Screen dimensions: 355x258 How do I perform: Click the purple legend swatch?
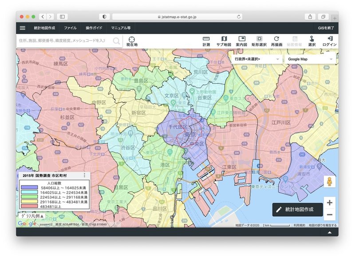29,188
